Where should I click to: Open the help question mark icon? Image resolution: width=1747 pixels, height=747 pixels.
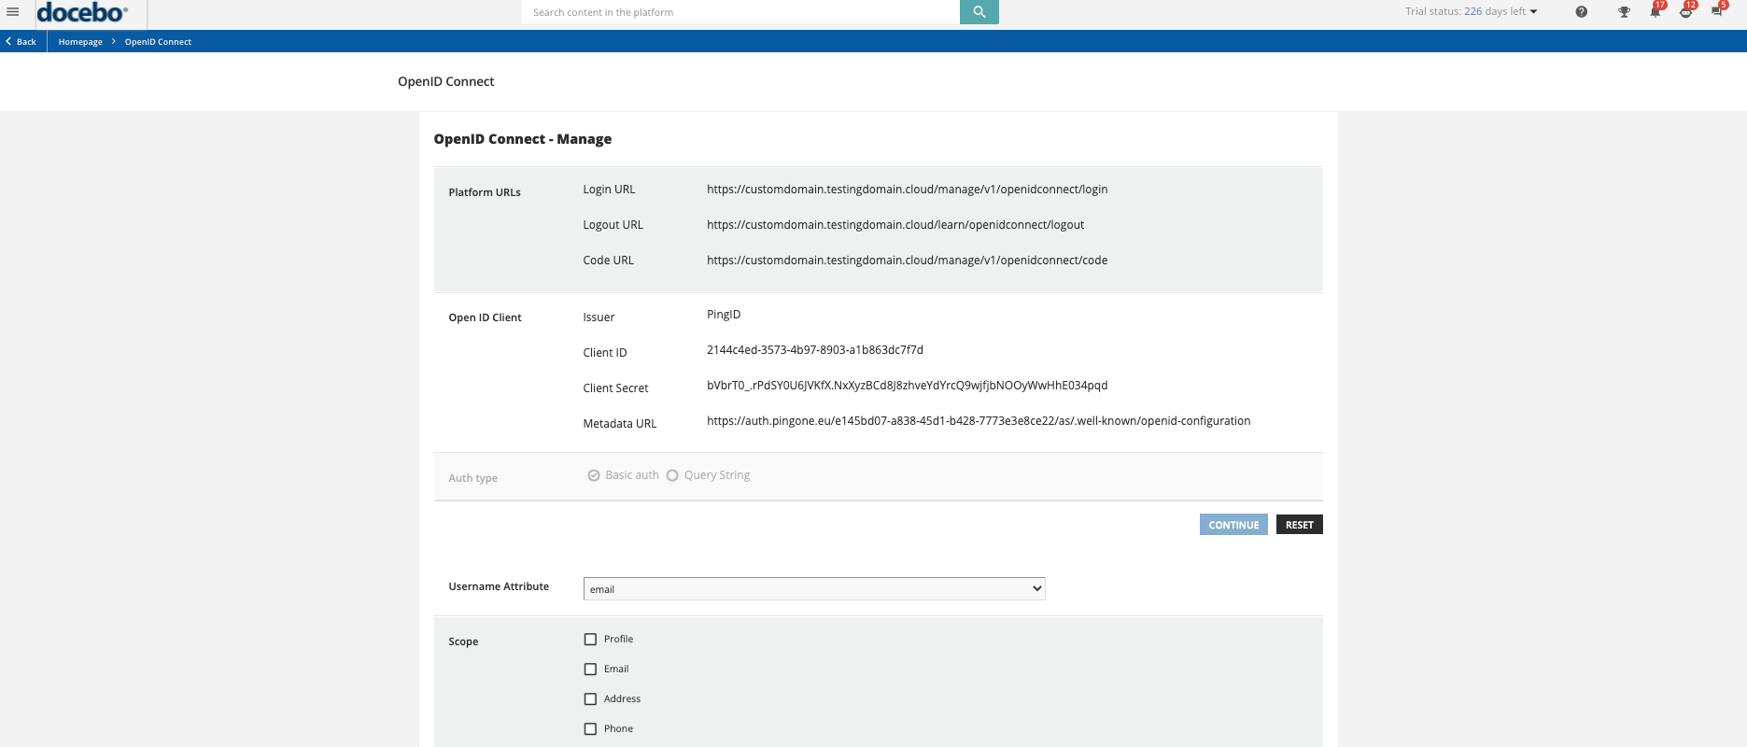[1581, 12]
